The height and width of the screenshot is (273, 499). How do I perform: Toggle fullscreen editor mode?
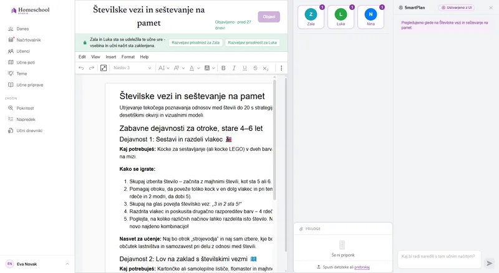click(x=104, y=68)
